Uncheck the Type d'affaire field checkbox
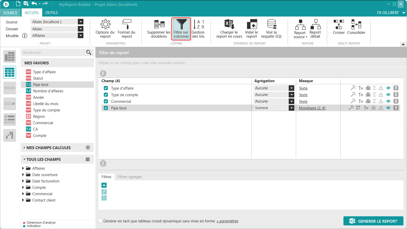This screenshot has width=407, height=229. pyautogui.click(x=106, y=88)
